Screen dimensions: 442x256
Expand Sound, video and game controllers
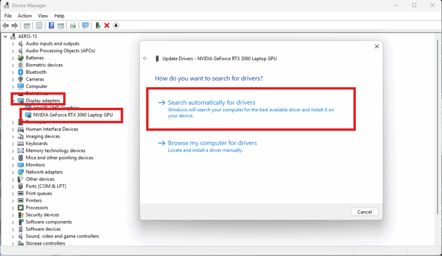click(13, 236)
